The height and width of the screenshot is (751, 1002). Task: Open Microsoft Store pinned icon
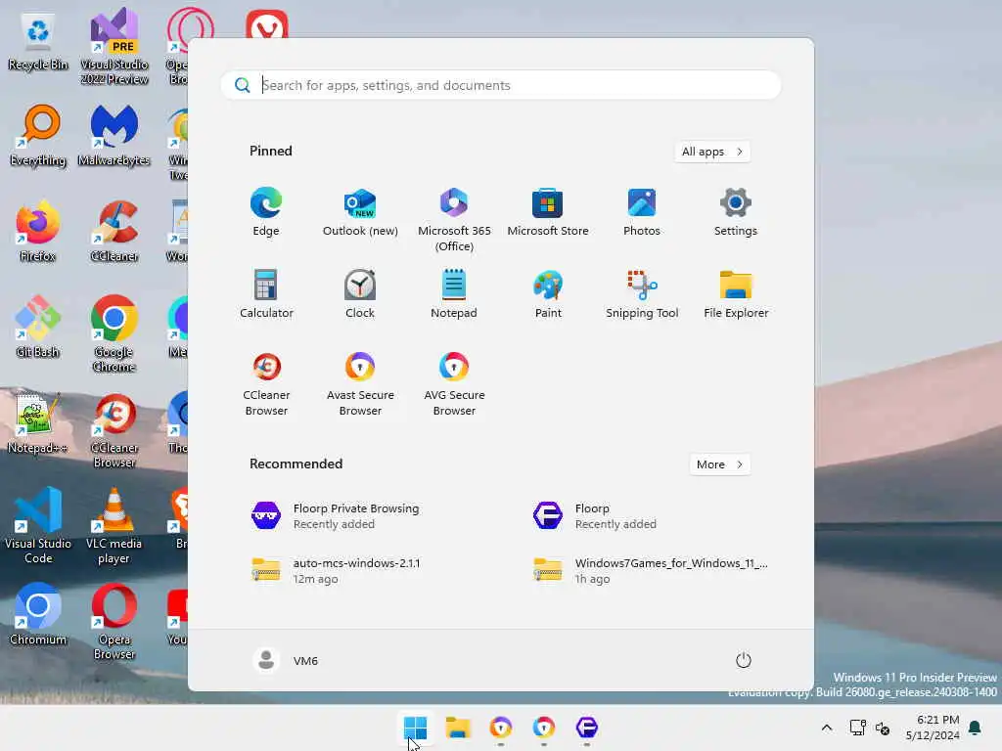point(548,213)
